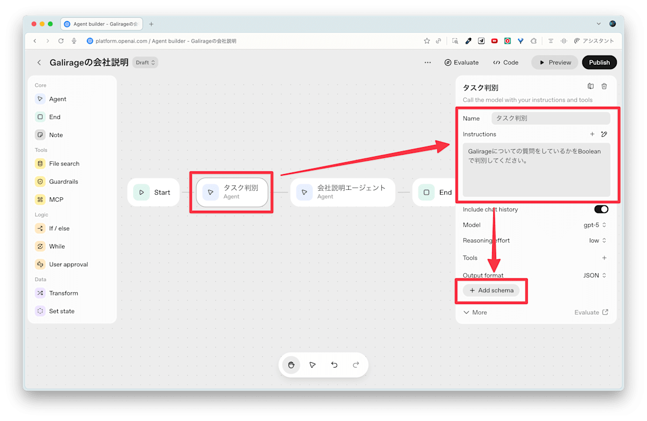The height and width of the screenshot is (421, 647).
Task: Open the Code view
Action: [x=506, y=63]
